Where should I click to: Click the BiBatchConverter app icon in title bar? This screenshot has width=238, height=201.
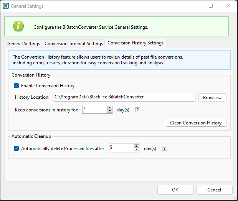pyautogui.click(x=6, y=6)
